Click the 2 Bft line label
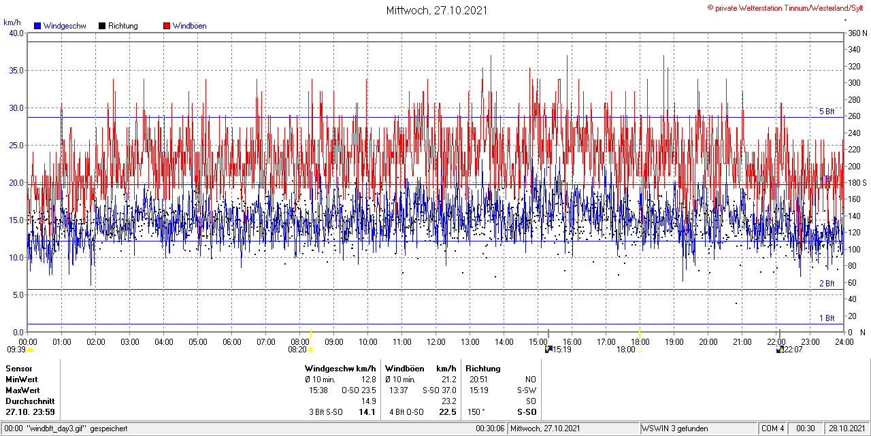The image size is (871, 436). 827,284
